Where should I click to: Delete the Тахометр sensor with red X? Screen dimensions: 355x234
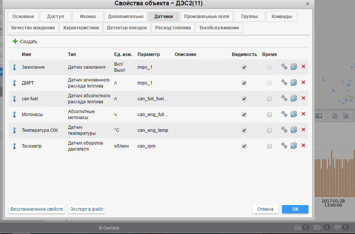pos(303,145)
